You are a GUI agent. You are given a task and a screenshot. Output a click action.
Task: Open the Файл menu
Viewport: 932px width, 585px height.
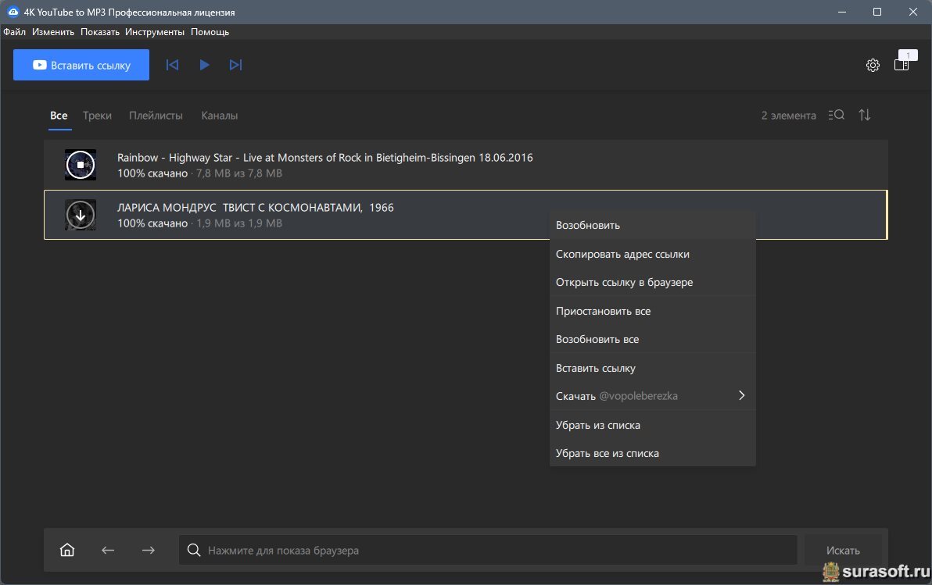pyautogui.click(x=14, y=32)
